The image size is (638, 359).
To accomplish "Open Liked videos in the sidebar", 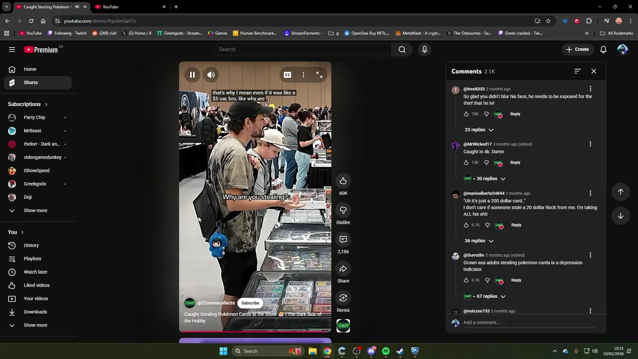I will (37, 285).
